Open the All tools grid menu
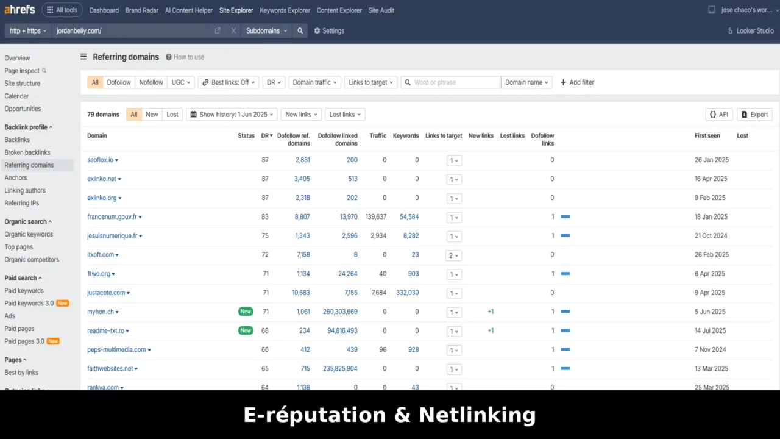The height and width of the screenshot is (439, 780). click(62, 10)
